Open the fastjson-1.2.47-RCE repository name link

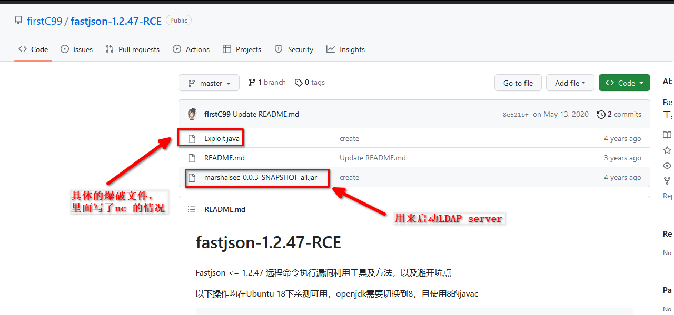[116, 21]
